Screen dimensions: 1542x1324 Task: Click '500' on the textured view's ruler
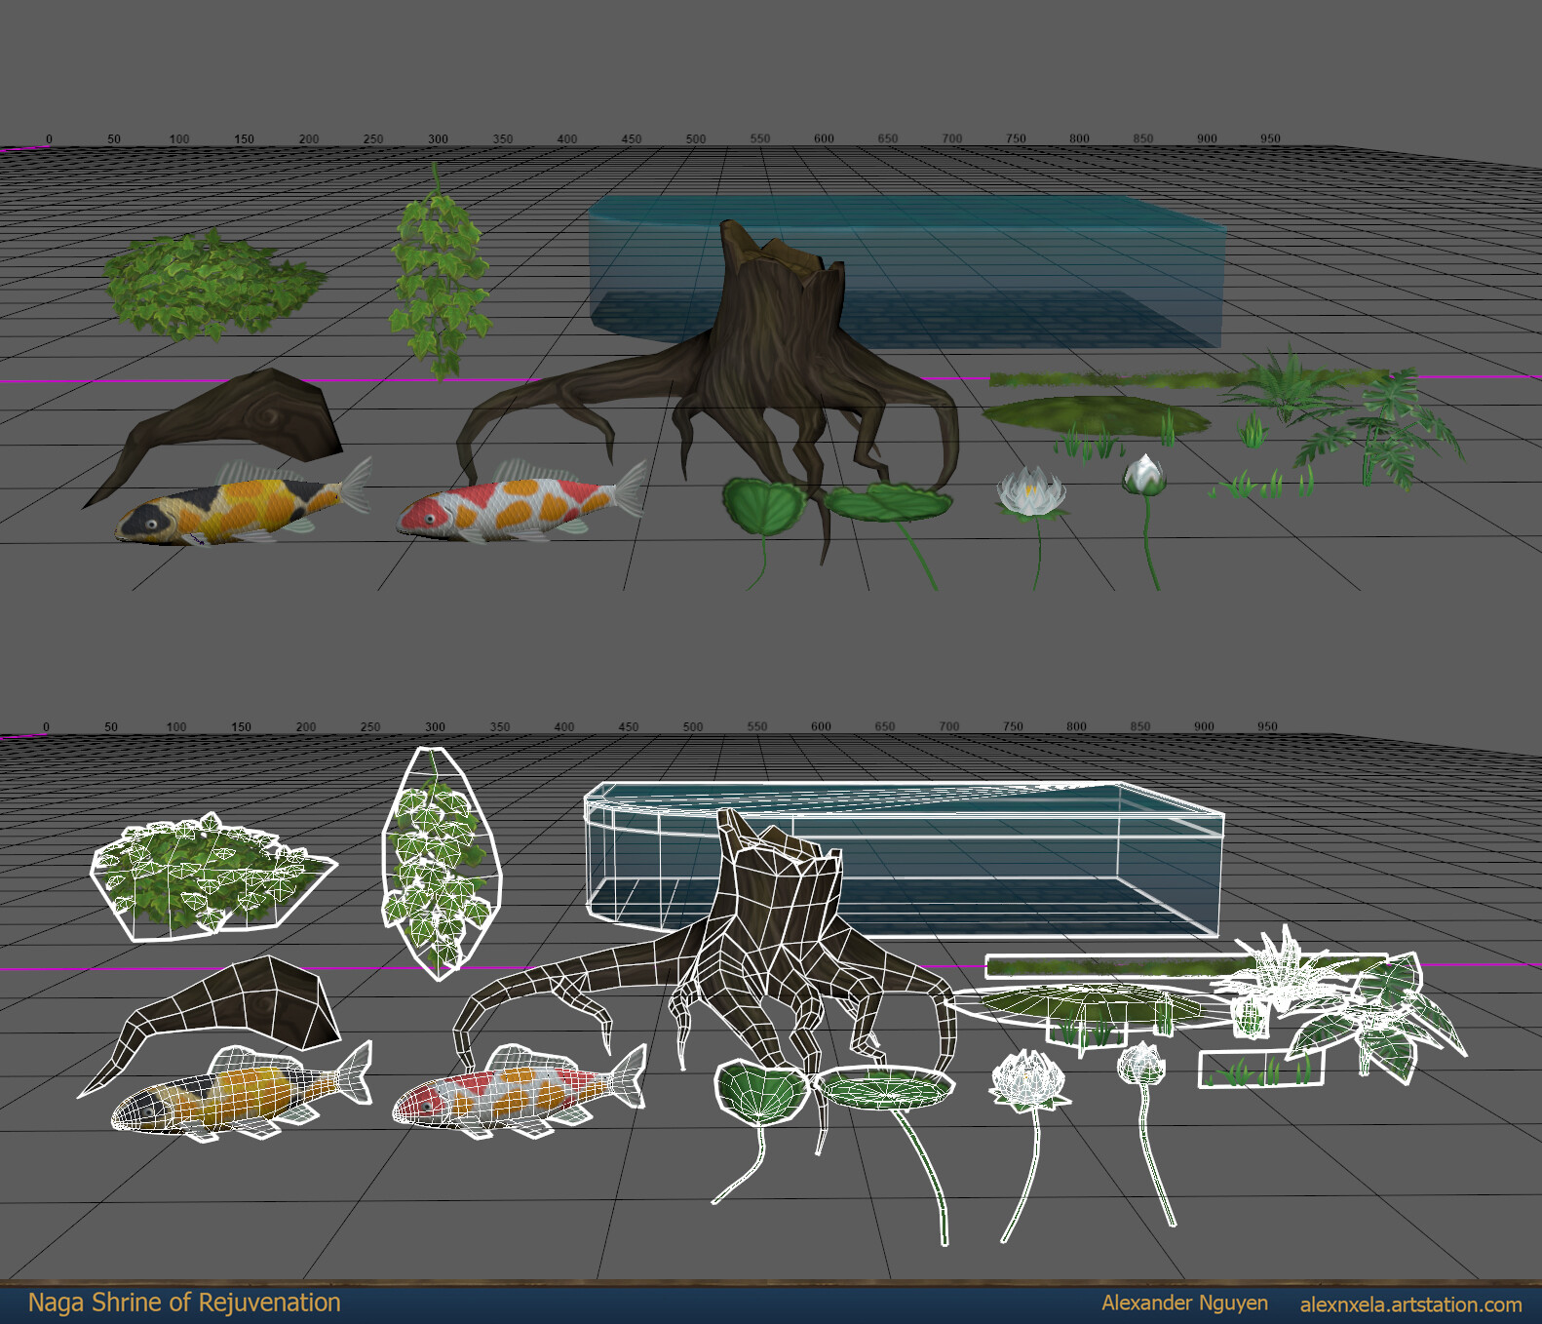(695, 139)
